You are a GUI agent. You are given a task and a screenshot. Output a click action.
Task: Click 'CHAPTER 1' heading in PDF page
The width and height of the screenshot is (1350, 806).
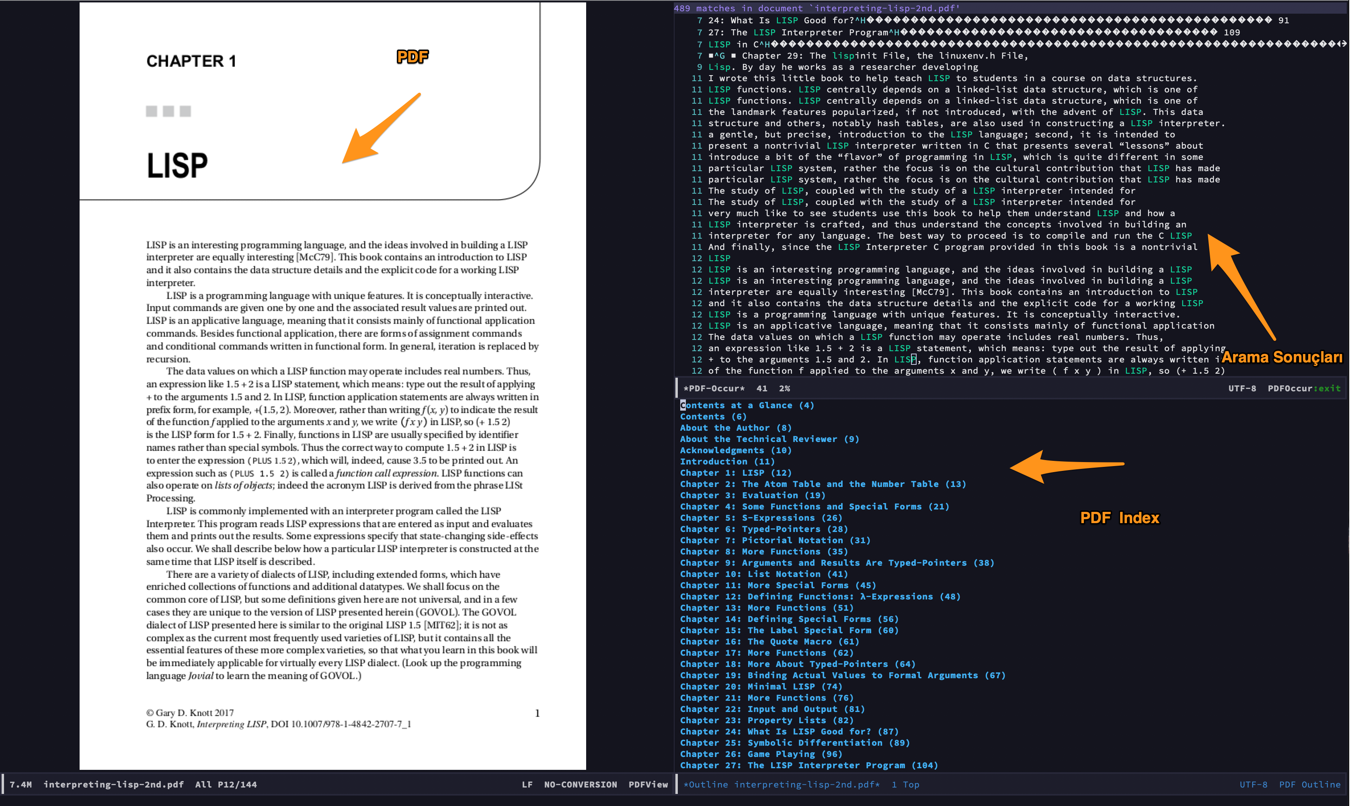pyautogui.click(x=191, y=61)
